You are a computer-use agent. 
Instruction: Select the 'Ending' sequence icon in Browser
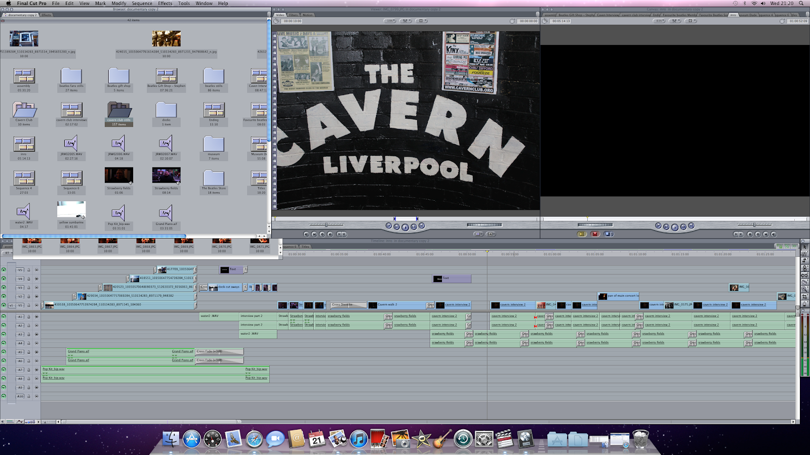tap(214, 110)
